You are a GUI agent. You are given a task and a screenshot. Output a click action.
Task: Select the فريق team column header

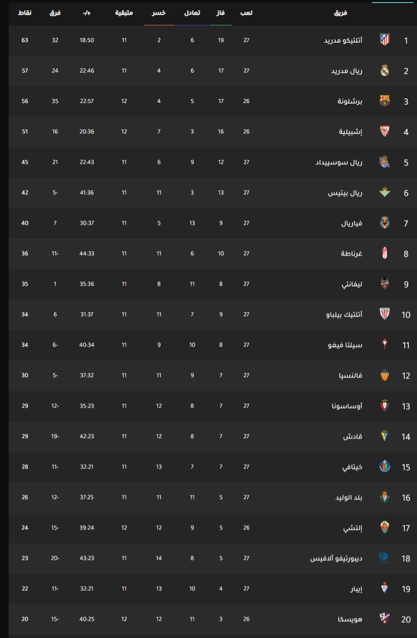pos(341,12)
